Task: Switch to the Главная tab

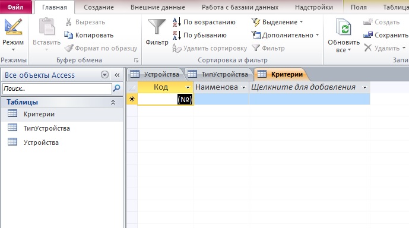Action: (x=55, y=7)
